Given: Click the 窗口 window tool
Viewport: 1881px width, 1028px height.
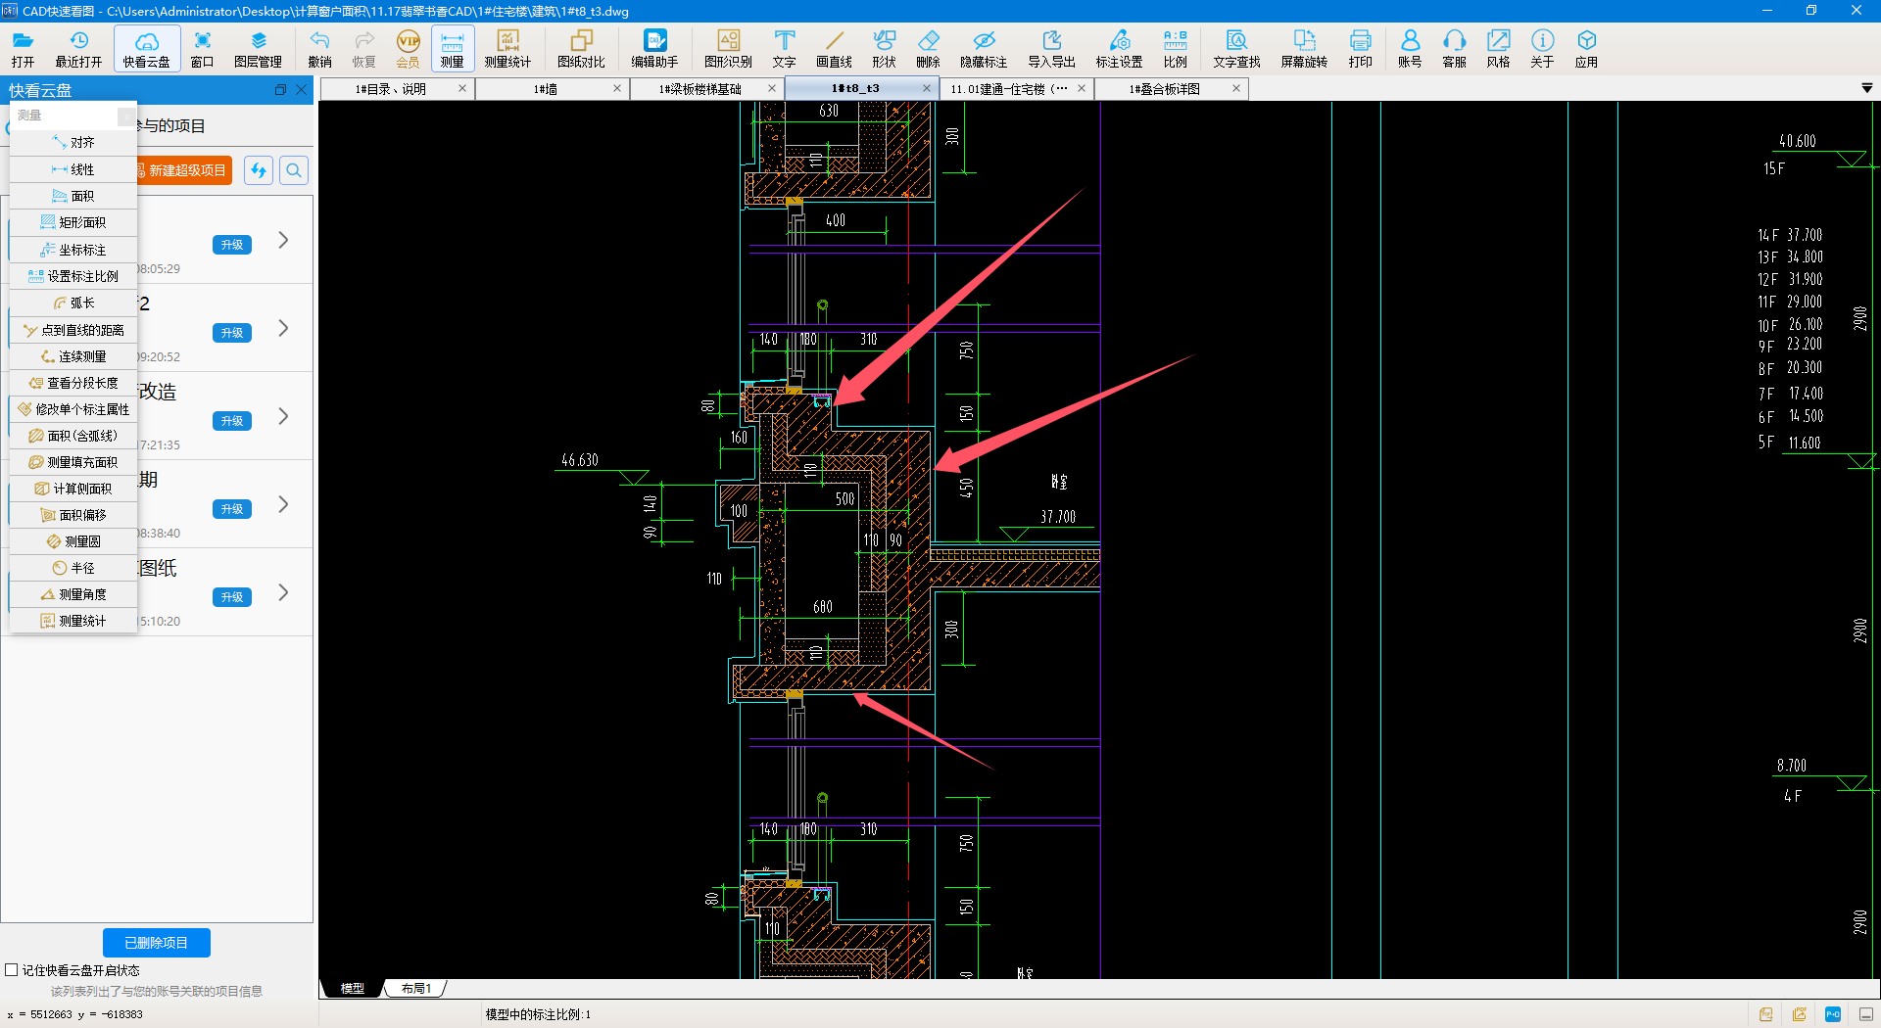Looking at the screenshot, I should [x=202, y=48].
